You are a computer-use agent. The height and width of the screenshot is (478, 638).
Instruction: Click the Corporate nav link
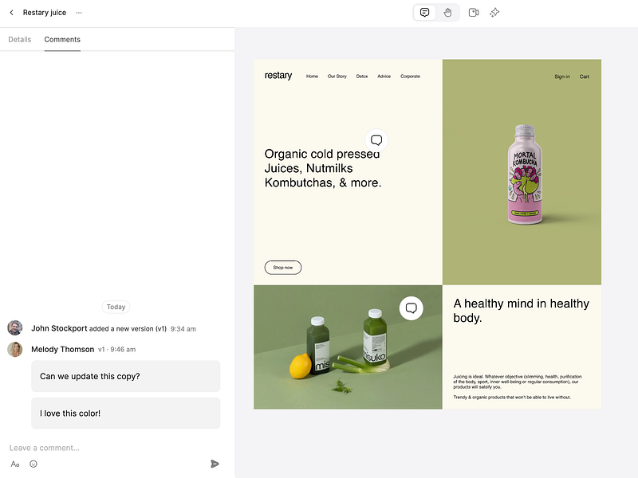pyautogui.click(x=410, y=76)
